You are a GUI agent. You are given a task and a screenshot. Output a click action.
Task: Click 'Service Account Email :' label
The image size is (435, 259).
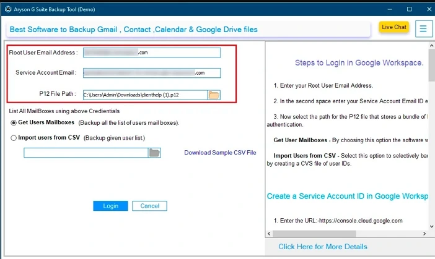click(x=46, y=72)
